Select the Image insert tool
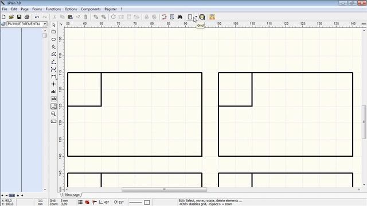 point(53,106)
